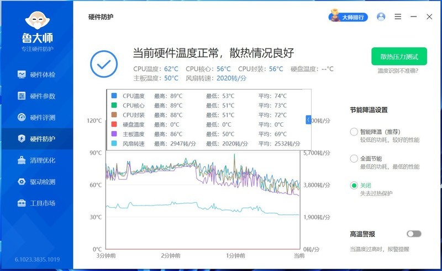Click the 节能降温设置 heading
Image resolution: width=442 pixels, height=271 pixels.
click(x=369, y=110)
